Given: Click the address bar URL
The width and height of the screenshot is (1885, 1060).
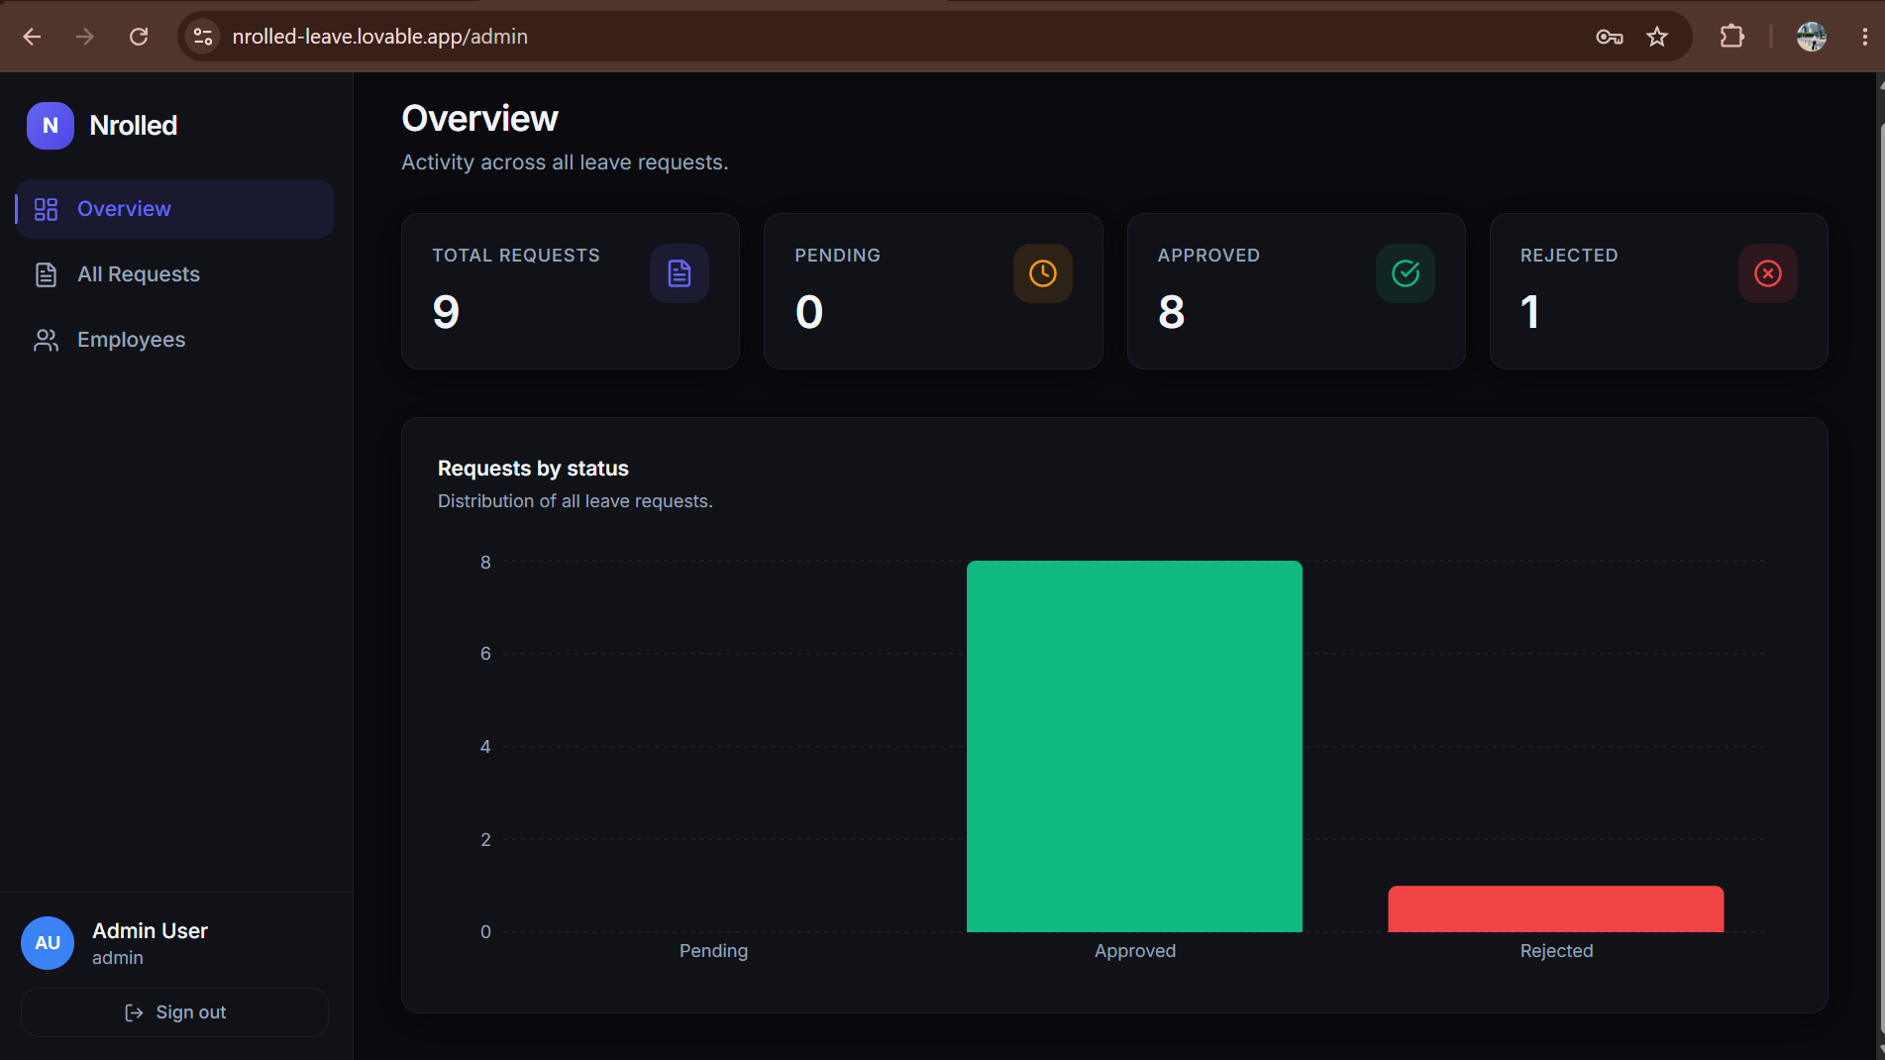Looking at the screenshot, I should [x=380, y=37].
